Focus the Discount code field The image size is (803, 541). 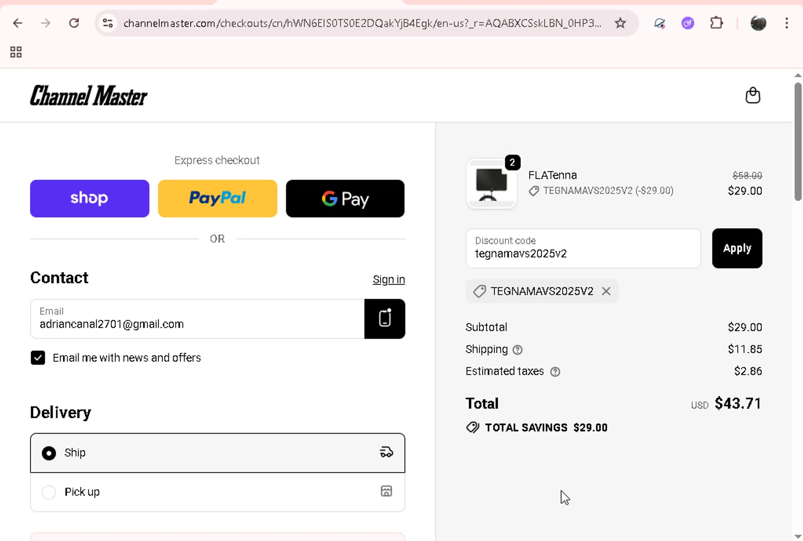click(583, 248)
